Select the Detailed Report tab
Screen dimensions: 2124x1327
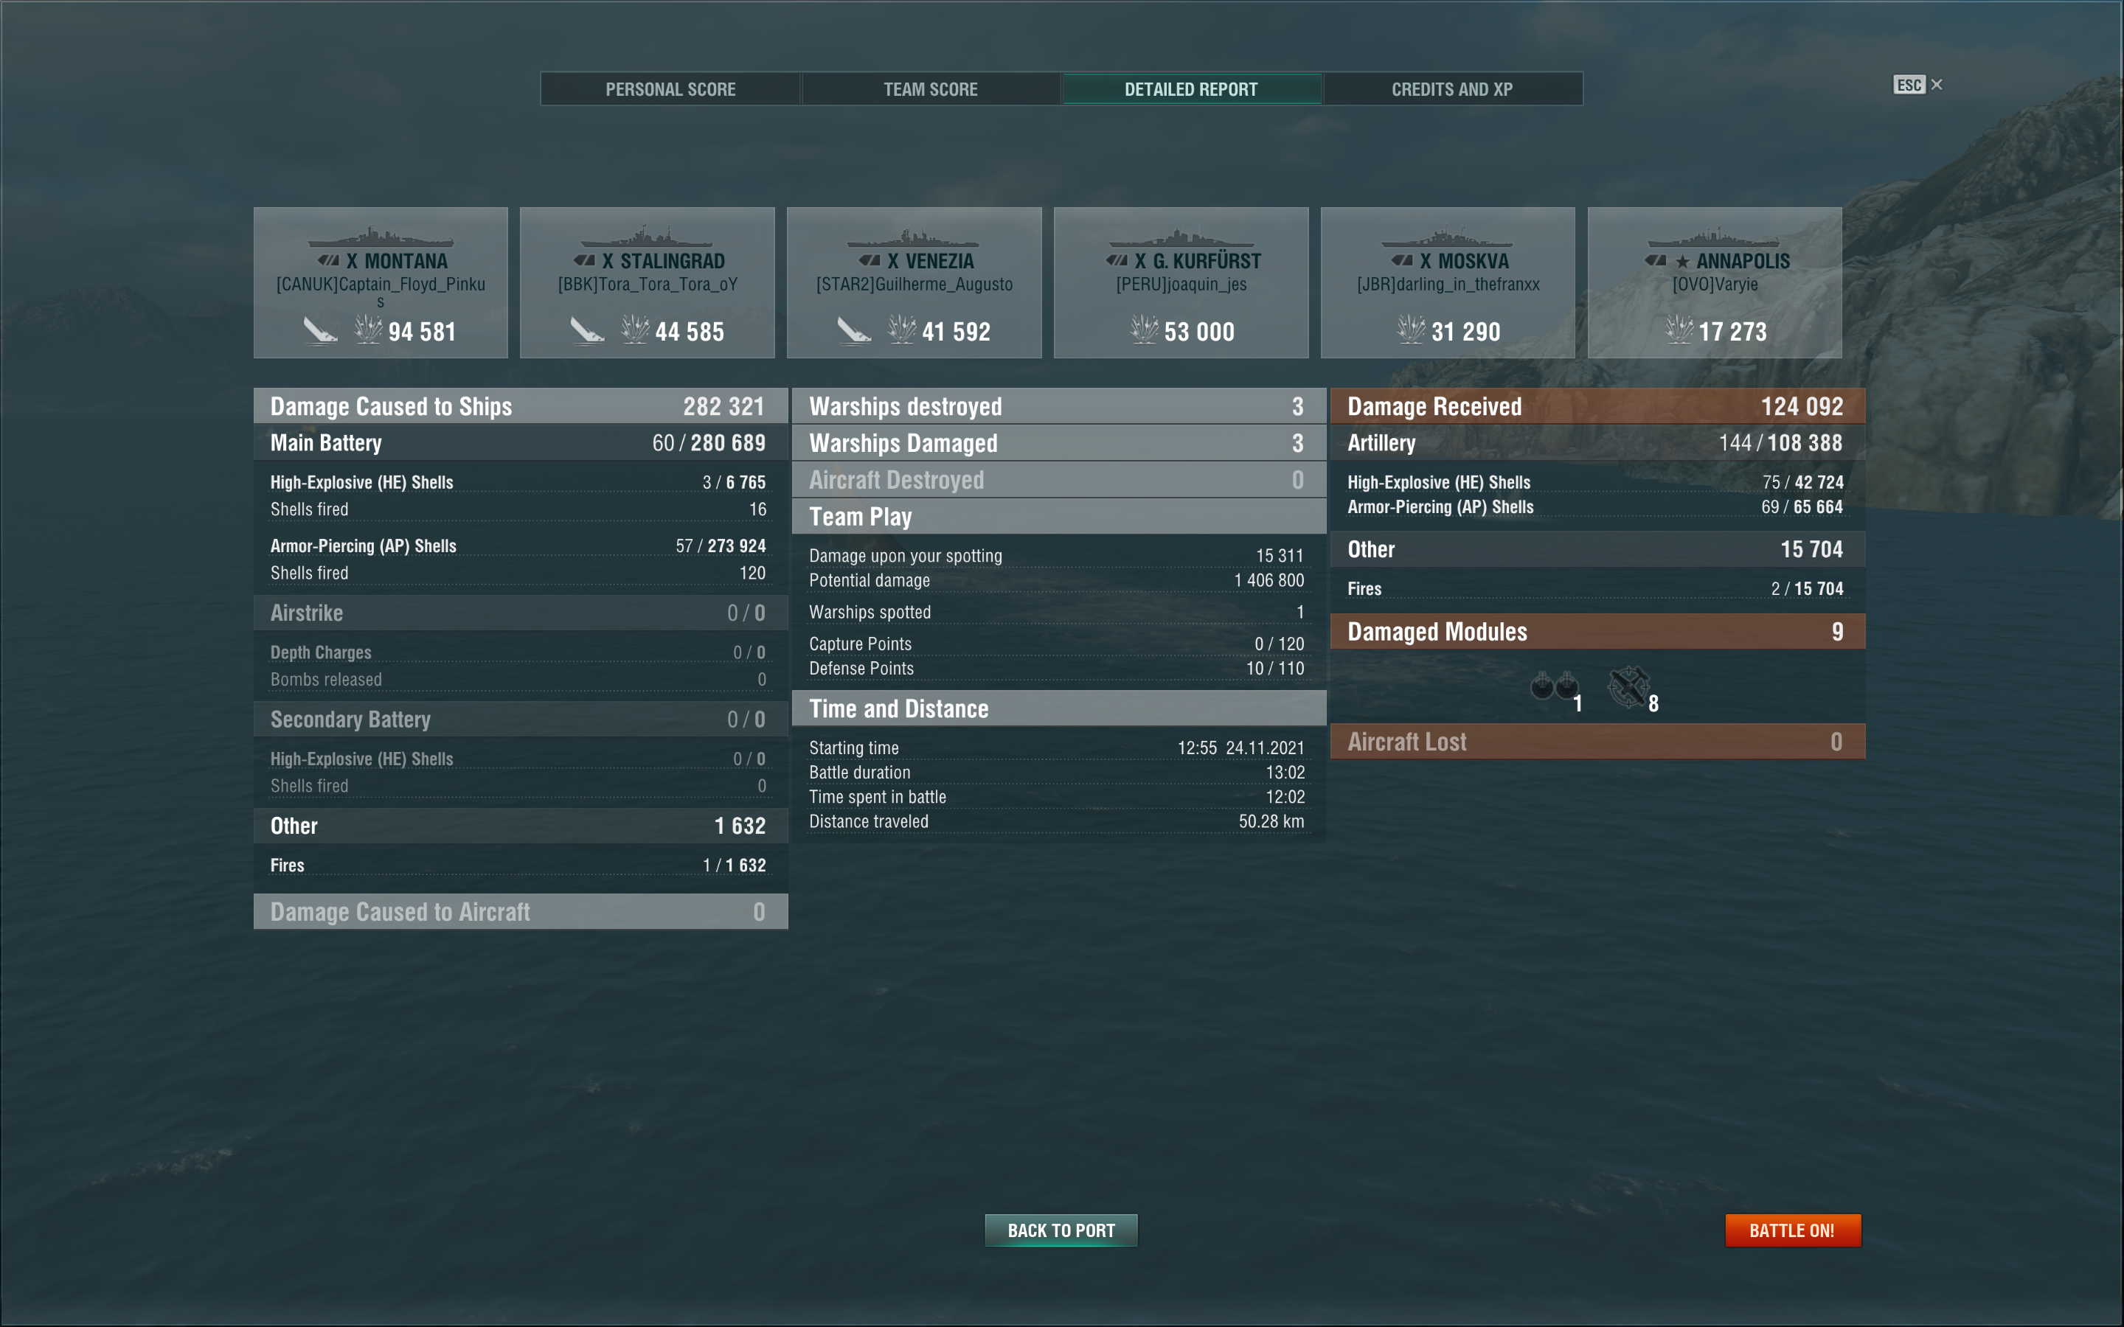coord(1191,89)
